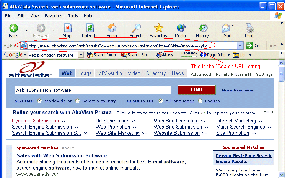
Task: Click Search Web on Google toolbar
Action: click(101, 55)
